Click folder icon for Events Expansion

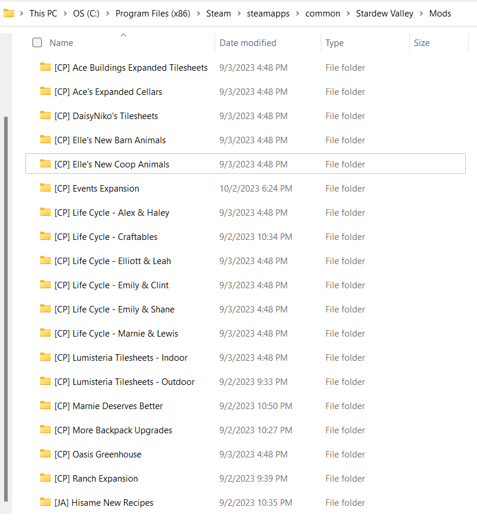pos(45,188)
